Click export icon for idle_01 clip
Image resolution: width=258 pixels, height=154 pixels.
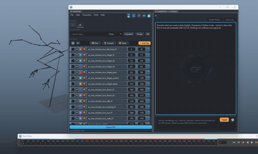point(148,101)
